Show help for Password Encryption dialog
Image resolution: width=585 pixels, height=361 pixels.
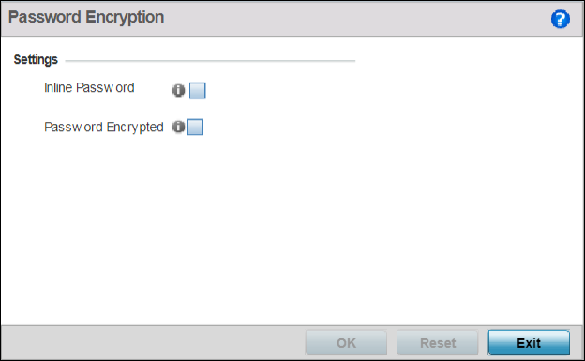click(x=560, y=19)
